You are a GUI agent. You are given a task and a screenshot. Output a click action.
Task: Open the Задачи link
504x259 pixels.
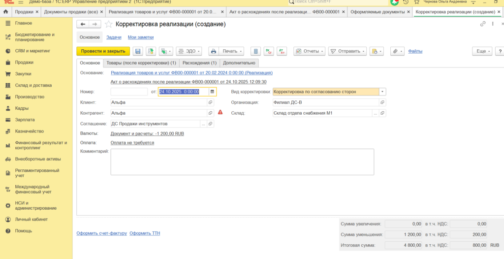[114, 37]
